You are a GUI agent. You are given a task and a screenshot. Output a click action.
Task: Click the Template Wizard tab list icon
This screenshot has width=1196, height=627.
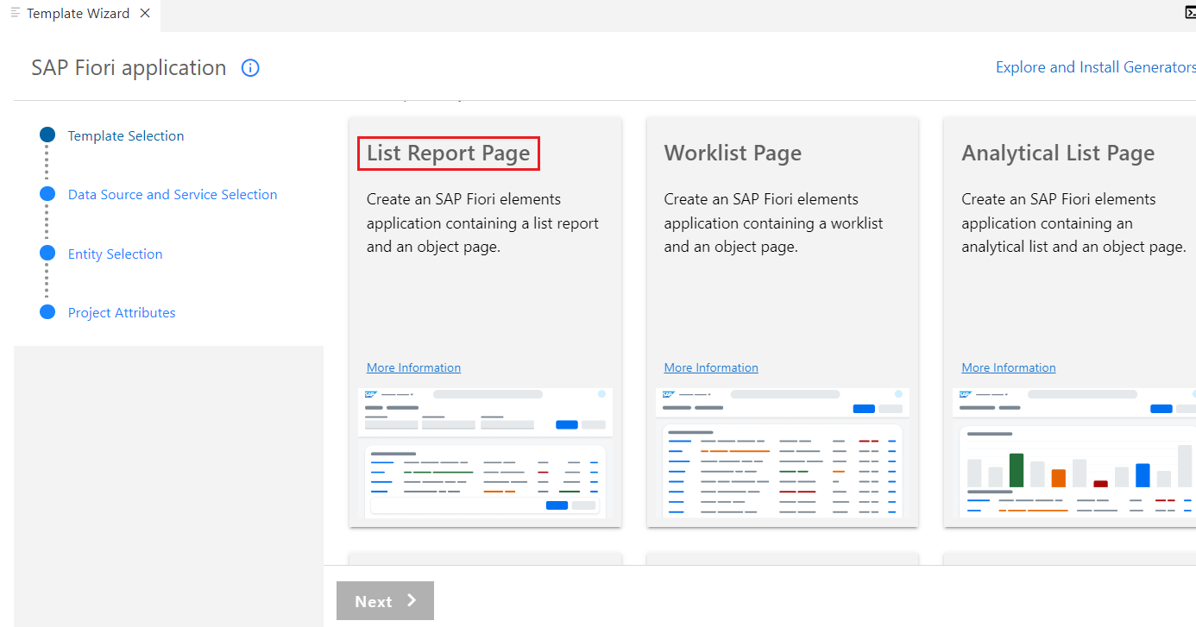(x=16, y=13)
